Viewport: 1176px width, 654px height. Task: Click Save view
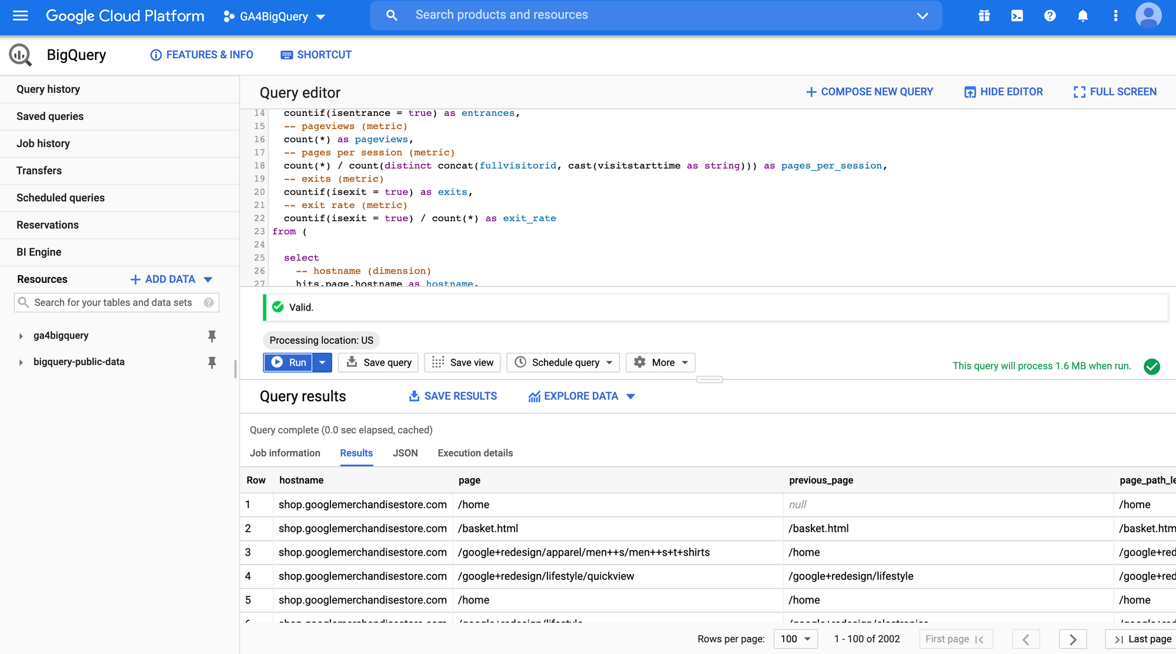coord(462,362)
